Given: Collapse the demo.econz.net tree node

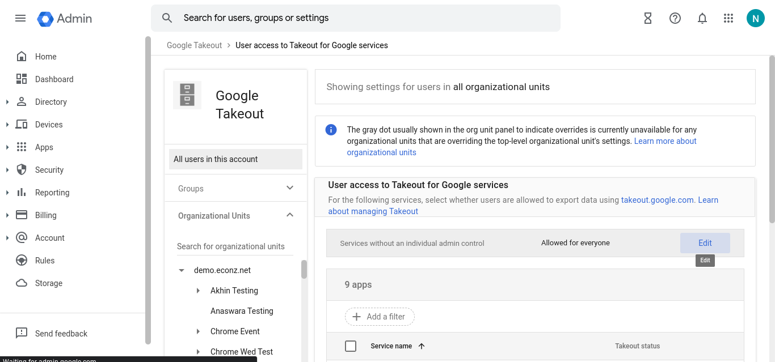Looking at the screenshot, I should [x=182, y=270].
